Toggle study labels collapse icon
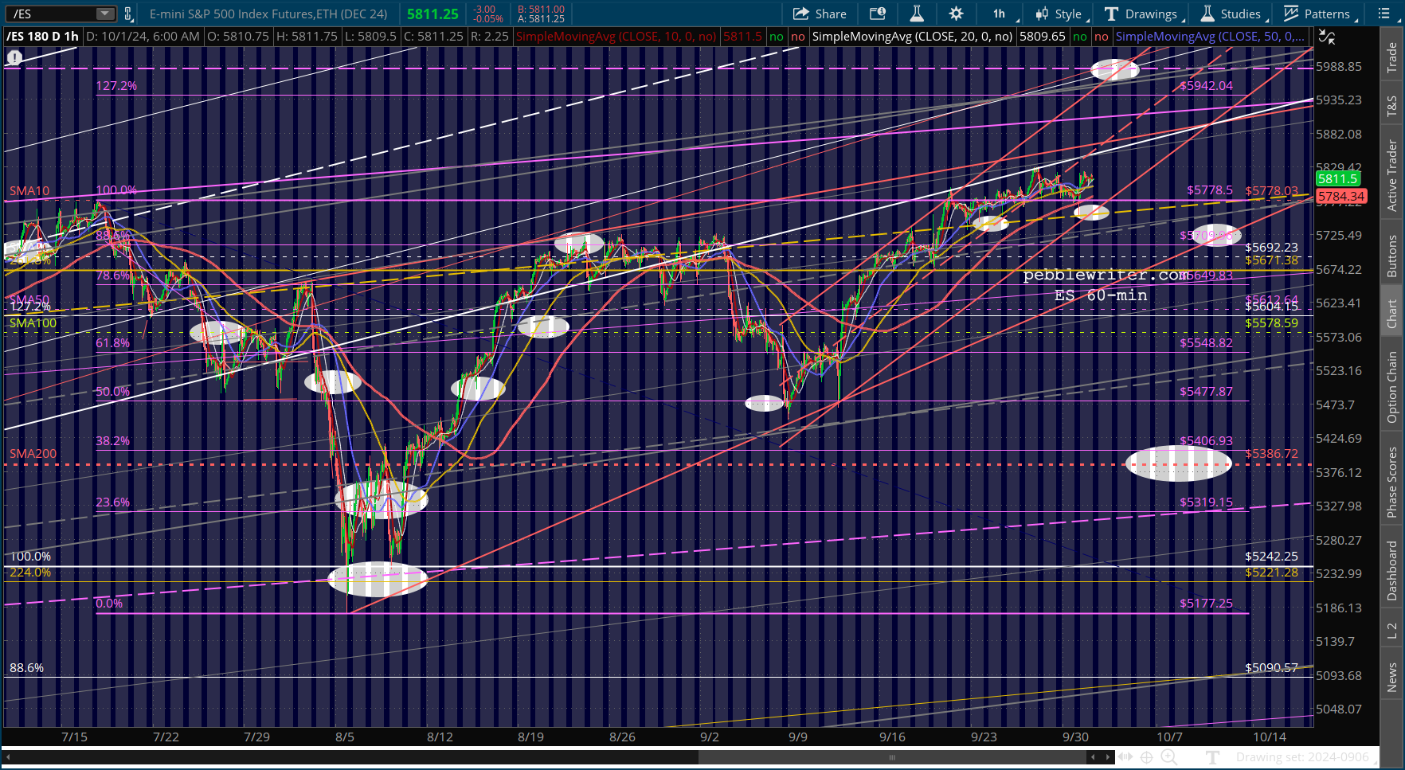Viewport: 1405px width, 770px height. pyautogui.click(x=1326, y=37)
